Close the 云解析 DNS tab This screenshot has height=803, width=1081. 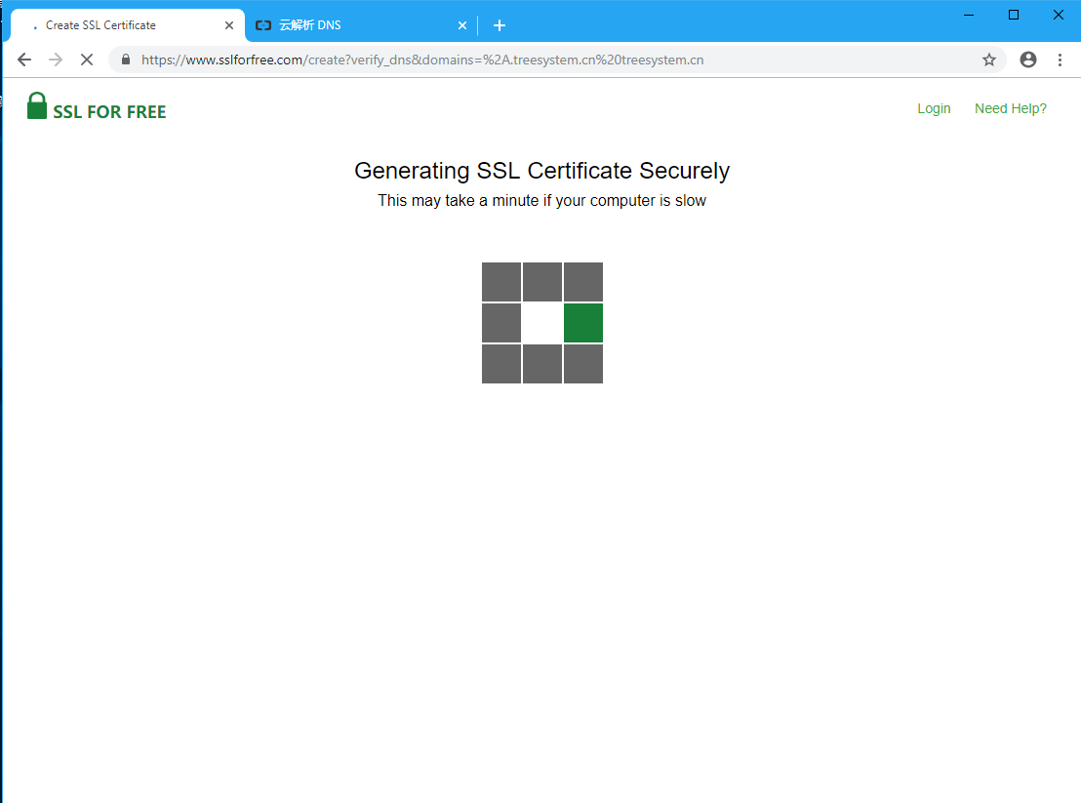tap(462, 25)
